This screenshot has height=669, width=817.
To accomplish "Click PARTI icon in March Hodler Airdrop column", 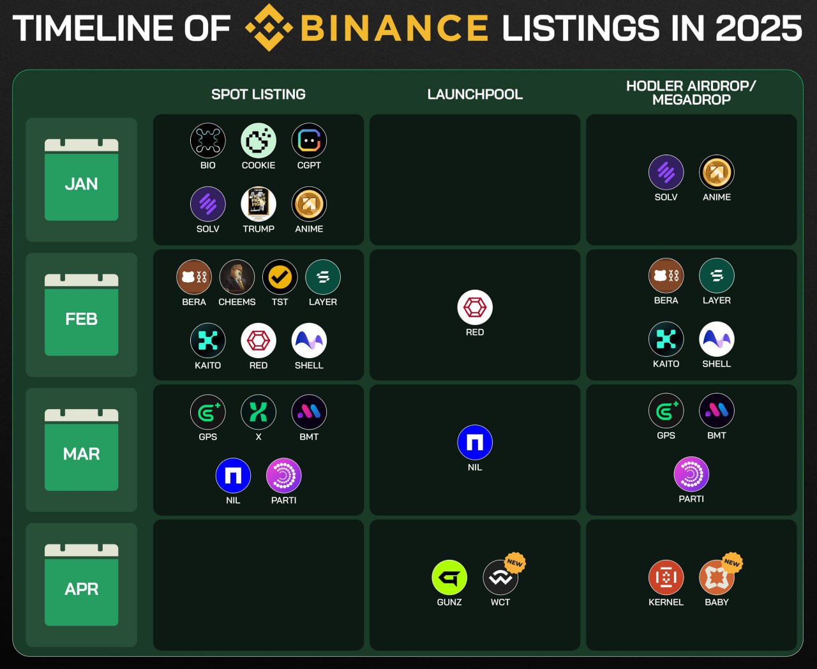I will click(691, 474).
